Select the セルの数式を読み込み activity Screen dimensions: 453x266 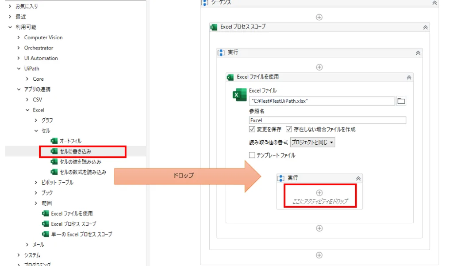pyautogui.click(x=82, y=172)
